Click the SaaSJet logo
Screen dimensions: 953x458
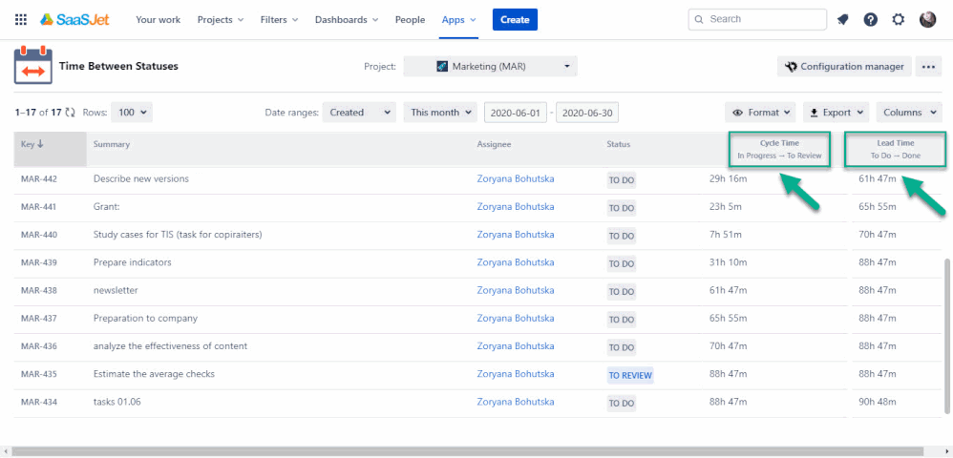click(74, 19)
